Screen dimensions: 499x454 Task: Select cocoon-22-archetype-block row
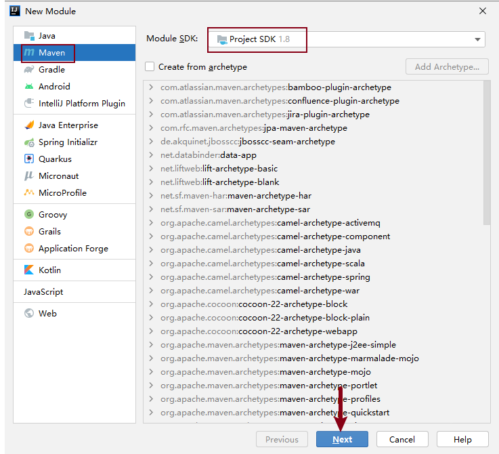pyautogui.click(x=313, y=304)
